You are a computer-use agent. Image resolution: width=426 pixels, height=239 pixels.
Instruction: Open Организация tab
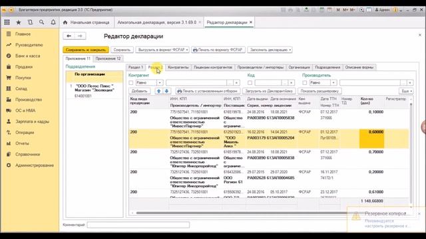coord(299,67)
